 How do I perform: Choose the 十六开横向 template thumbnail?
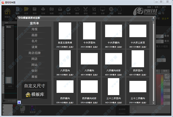(113, 31)
